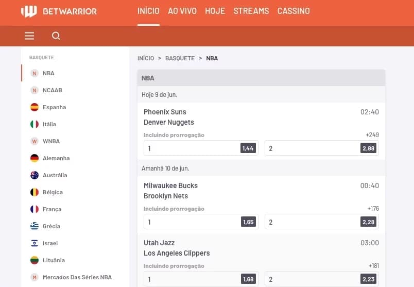Open Mercados Das Séries NBA link

(x=77, y=277)
